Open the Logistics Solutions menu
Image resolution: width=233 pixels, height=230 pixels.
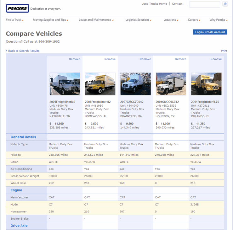138,20
